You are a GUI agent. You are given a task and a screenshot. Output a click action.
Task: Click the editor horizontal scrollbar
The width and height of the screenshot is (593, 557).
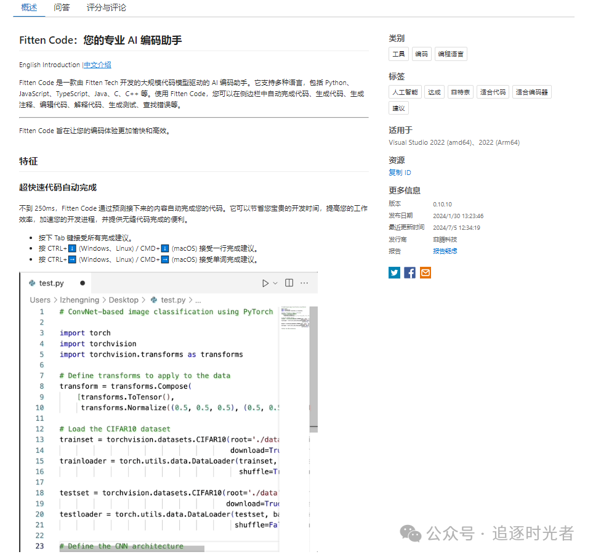coord(132,548)
